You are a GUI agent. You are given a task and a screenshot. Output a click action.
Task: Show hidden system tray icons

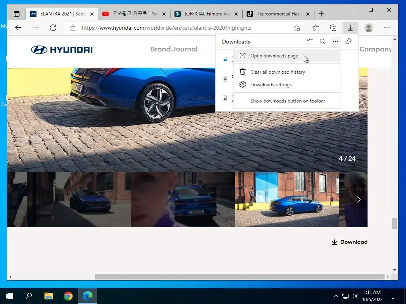coord(335,296)
